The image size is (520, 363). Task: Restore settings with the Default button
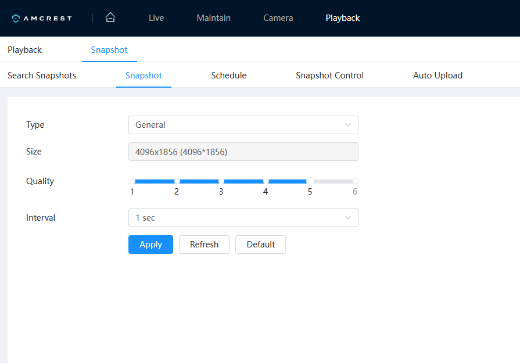tap(261, 245)
